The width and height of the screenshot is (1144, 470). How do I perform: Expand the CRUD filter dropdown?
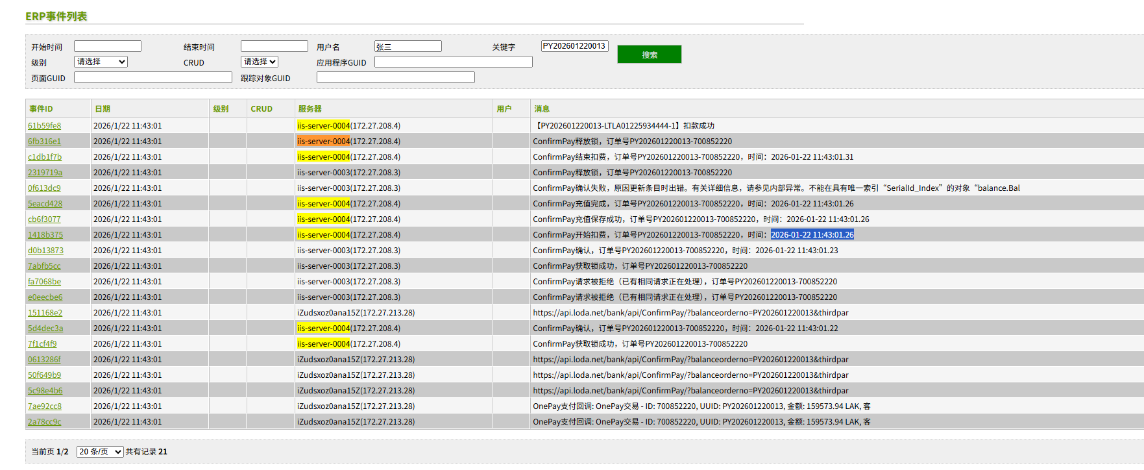(x=260, y=62)
